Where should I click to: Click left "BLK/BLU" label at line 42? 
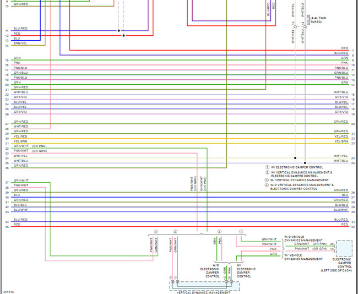point(20,205)
